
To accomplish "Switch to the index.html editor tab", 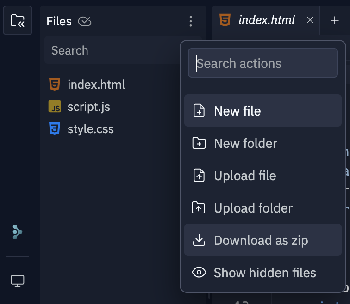I will (x=266, y=20).
